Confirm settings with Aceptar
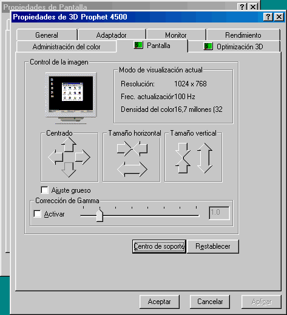The height and width of the screenshot is (315, 287). coord(160,302)
